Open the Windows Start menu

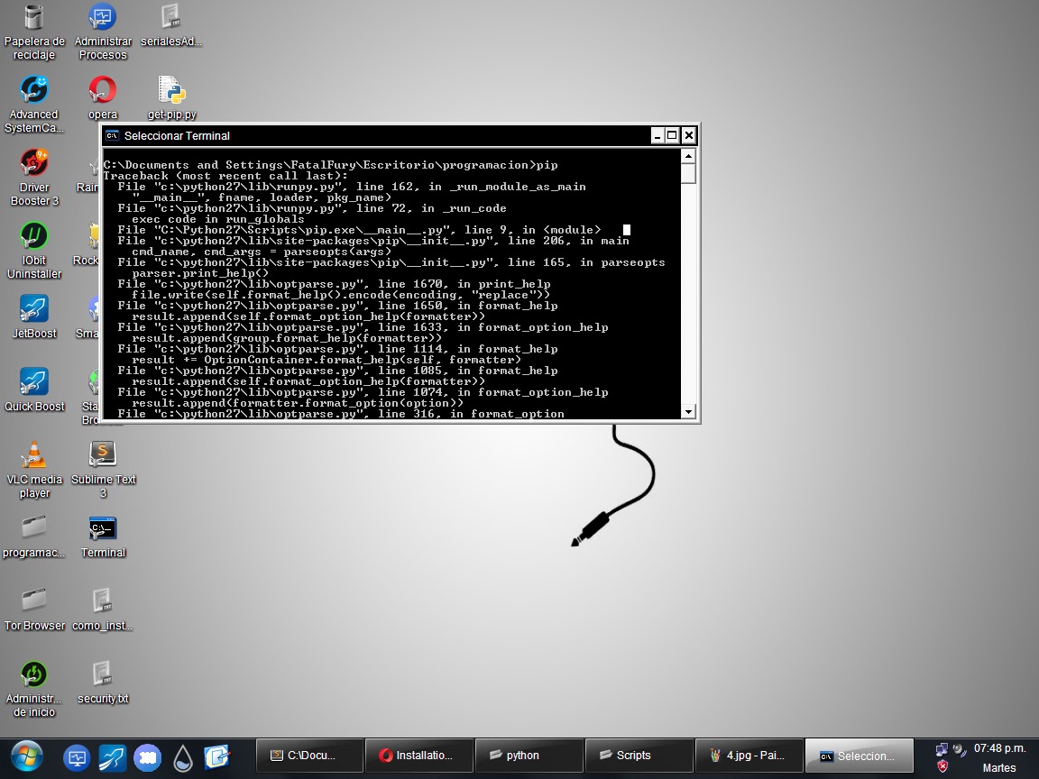(25, 756)
